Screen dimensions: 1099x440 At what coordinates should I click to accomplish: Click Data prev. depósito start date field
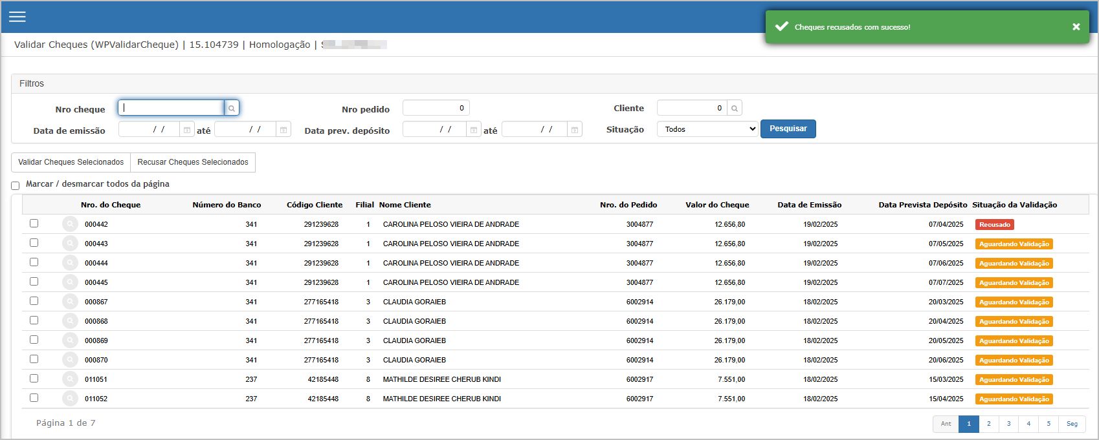434,130
